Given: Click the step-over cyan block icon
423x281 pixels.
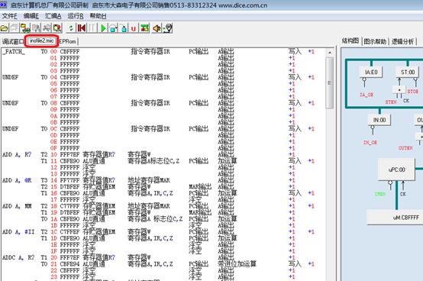Looking at the screenshot, I should tap(113, 28).
